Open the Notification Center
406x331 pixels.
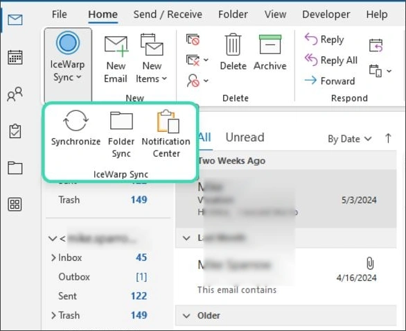pyautogui.click(x=166, y=134)
